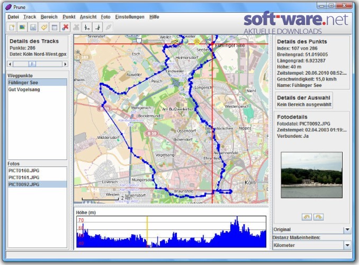
Task: Click the B 59 road sign near Ossendorf
Action: 152,133
